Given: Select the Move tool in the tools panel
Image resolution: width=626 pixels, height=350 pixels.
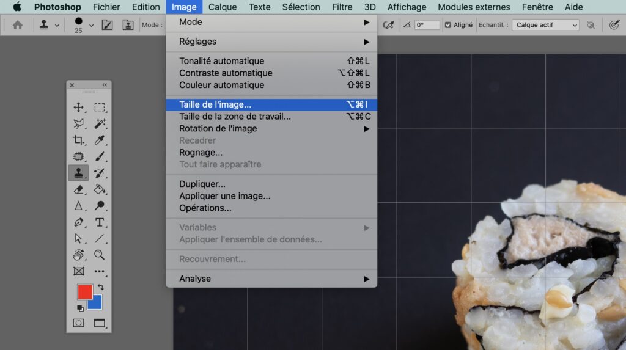Looking at the screenshot, I should (x=78, y=108).
